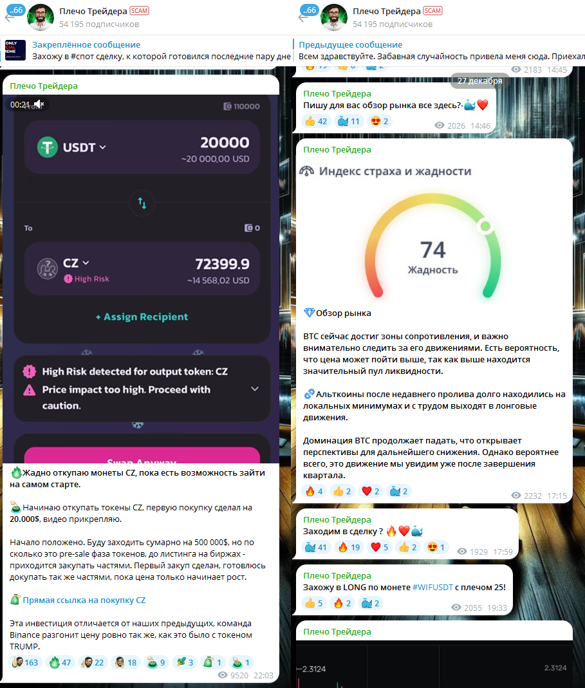The height and width of the screenshot is (688, 585).
Task: Open the link Прямая ссылка на покупку CZ
Action: click(x=84, y=600)
